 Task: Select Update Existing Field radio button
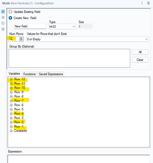11,12
